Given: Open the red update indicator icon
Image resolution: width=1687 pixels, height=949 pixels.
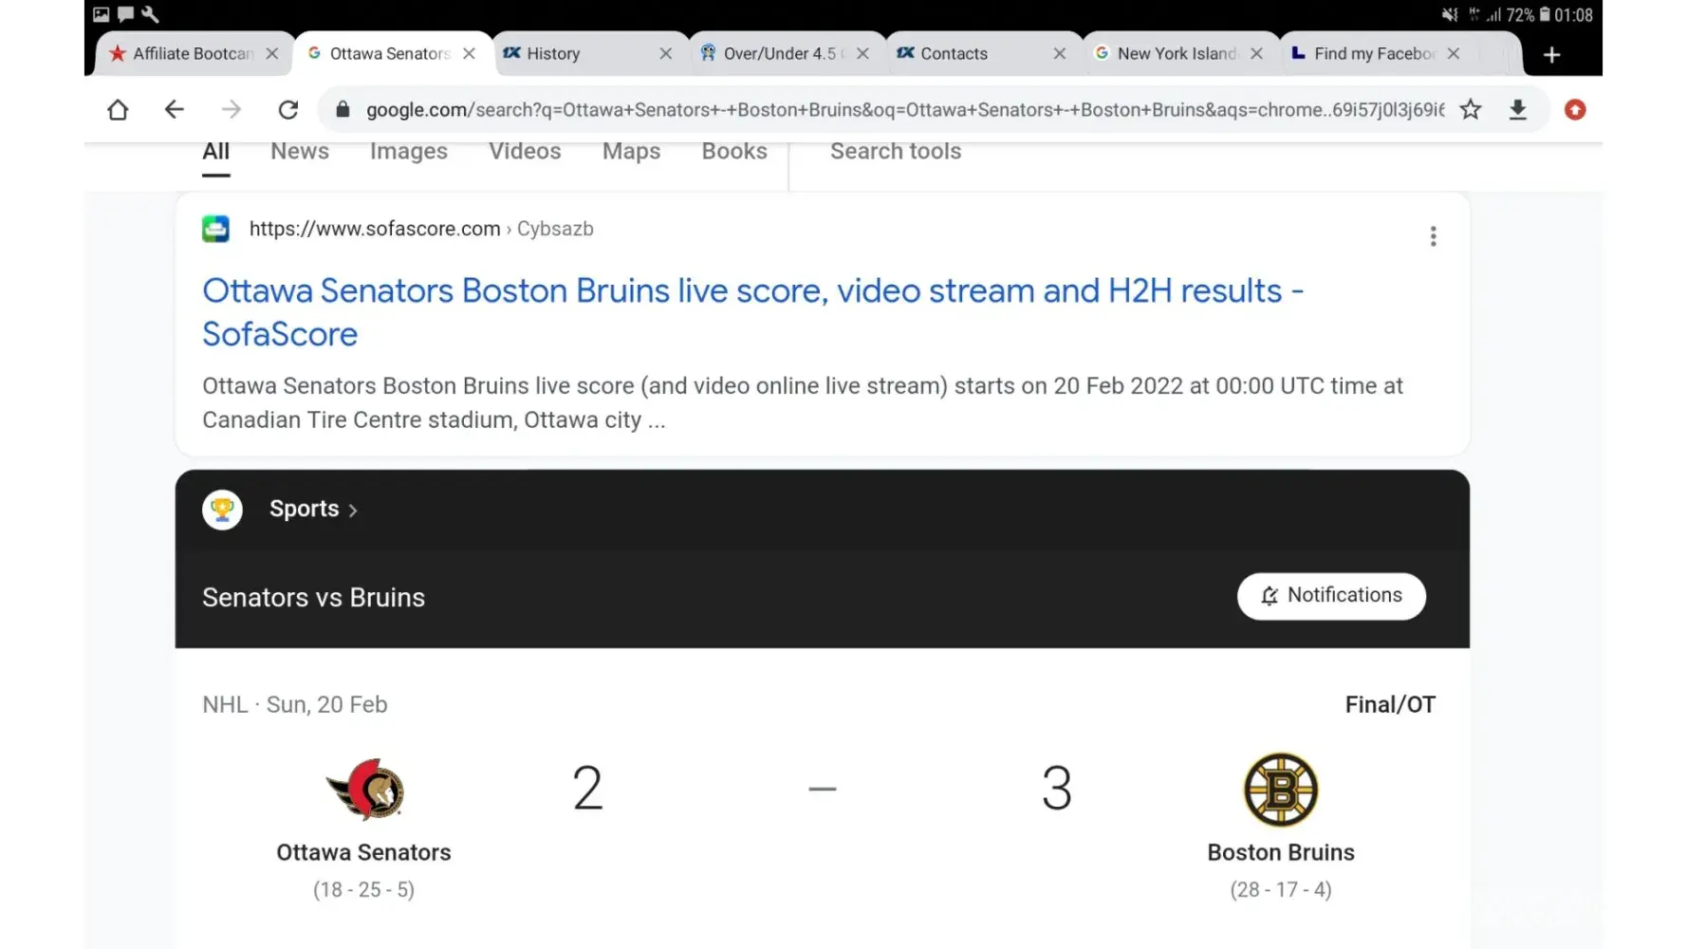Looking at the screenshot, I should coord(1575,110).
